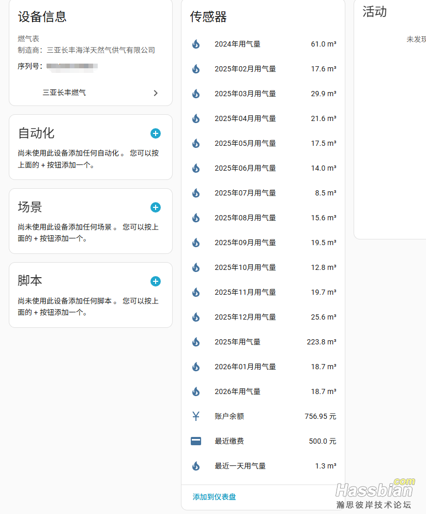Click the flame icon beside 最近一天用气量
Image resolution: width=426 pixels, height=514 pixels.
coord(196,466)
